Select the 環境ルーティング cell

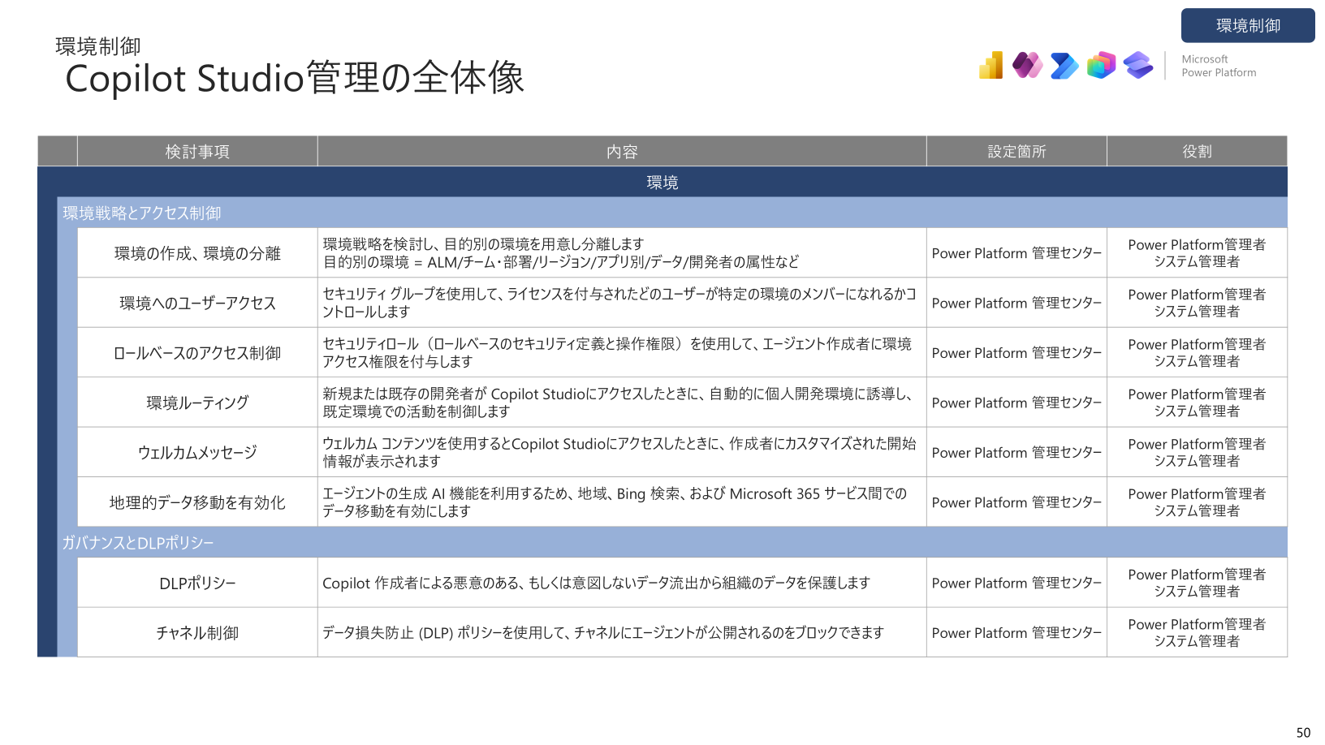197,403
